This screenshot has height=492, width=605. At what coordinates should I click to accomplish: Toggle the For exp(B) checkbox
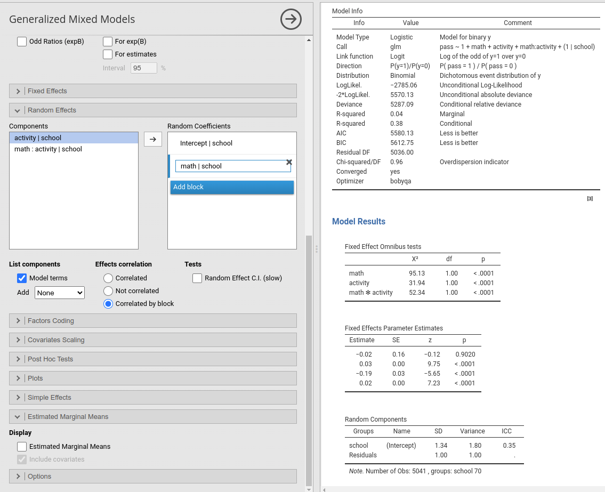[x=108, y=42]
